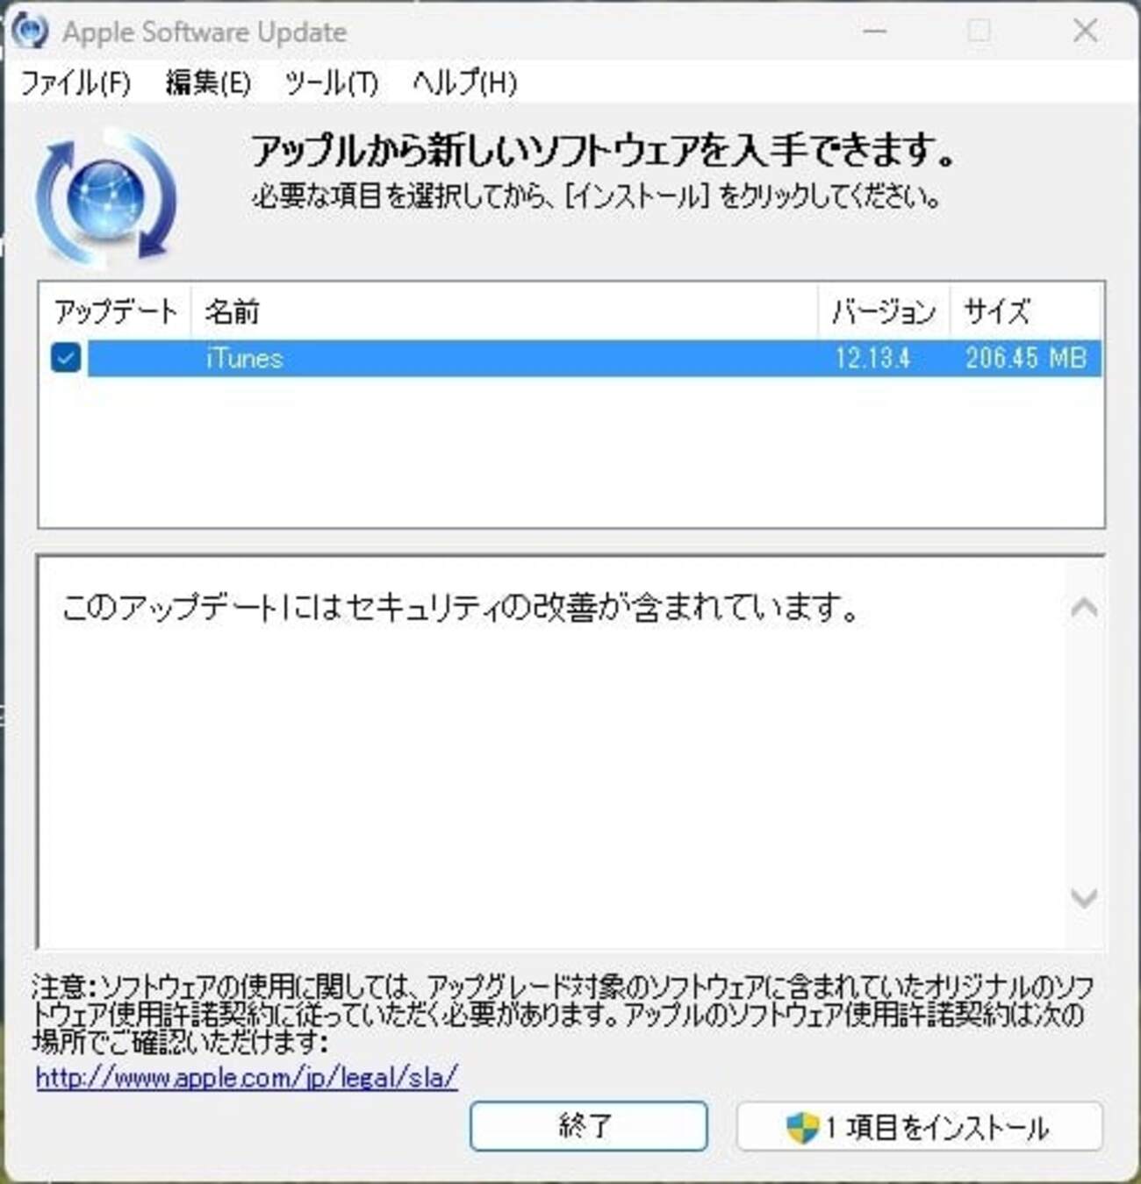Click the Apple Software Update title bar icon

pos(29,30)
